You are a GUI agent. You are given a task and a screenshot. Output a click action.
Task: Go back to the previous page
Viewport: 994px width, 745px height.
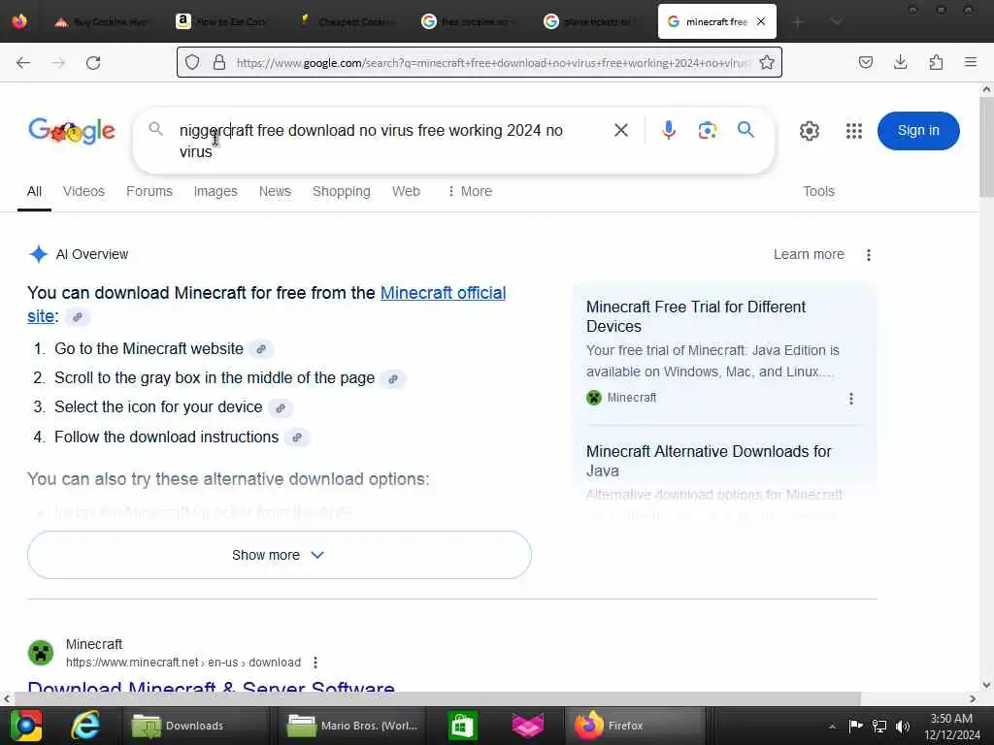(23, 63)
